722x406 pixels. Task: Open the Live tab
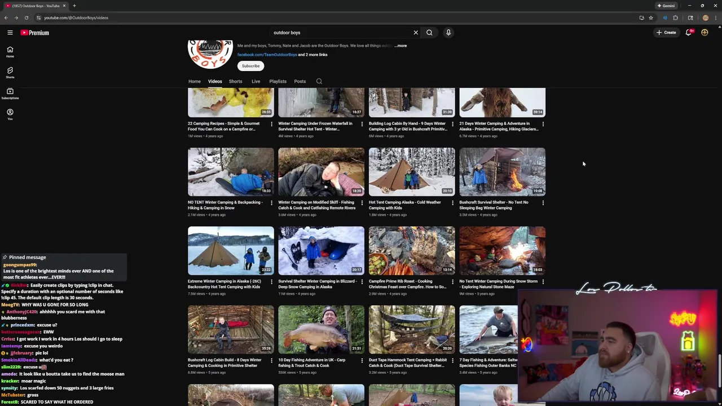click(256, 81)
